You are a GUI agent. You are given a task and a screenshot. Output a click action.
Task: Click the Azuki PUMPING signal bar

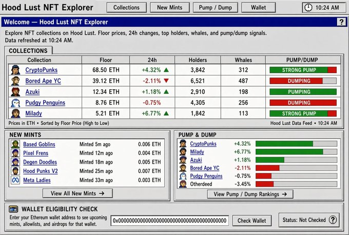303,92
